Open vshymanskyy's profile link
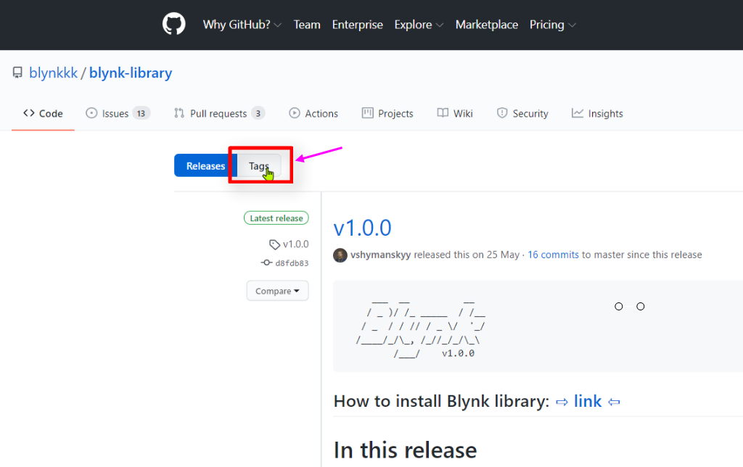The height and width of the screenshot is (467, 743). [380, 255]
